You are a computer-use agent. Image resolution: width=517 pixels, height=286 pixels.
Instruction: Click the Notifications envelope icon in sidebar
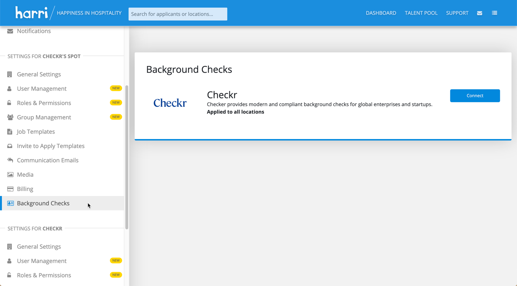pyautogui.click(x=10, y=31)
